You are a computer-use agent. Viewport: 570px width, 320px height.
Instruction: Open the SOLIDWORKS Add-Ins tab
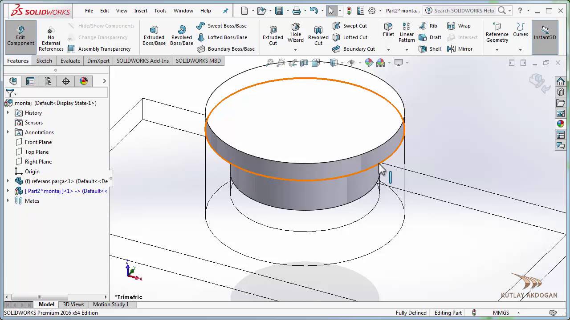tap(142, 61)
